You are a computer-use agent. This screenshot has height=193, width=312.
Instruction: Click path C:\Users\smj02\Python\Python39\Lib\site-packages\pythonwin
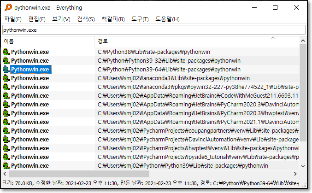pyautogui.click(x=183, y=166)
